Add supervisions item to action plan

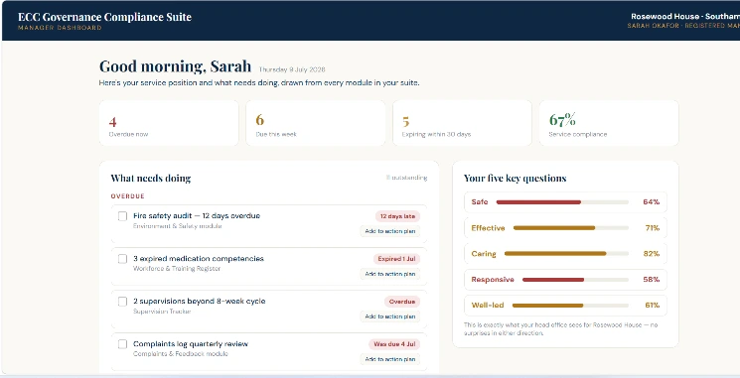pos(389,316)
